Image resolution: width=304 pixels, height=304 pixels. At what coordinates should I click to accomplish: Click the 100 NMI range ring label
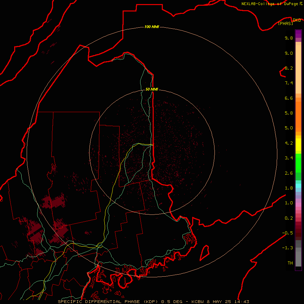[x=152, y=27]
